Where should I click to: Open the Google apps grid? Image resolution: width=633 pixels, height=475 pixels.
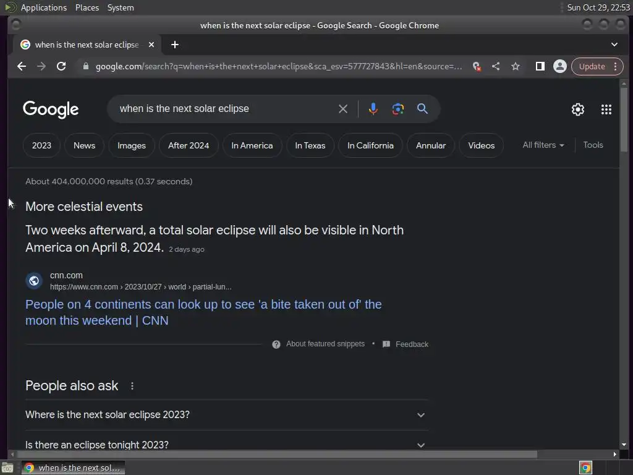pos(606,109)
